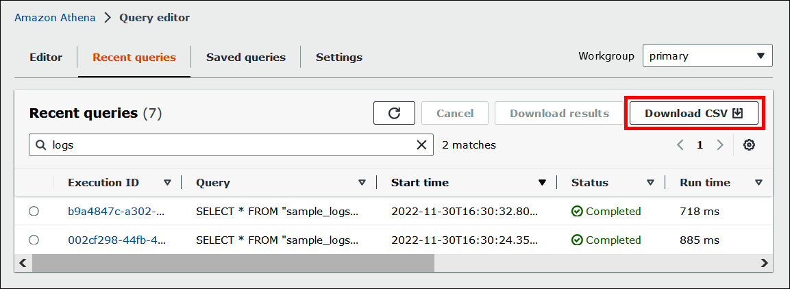
Task: Sort by Status column arrow
Action: [650, 183]
